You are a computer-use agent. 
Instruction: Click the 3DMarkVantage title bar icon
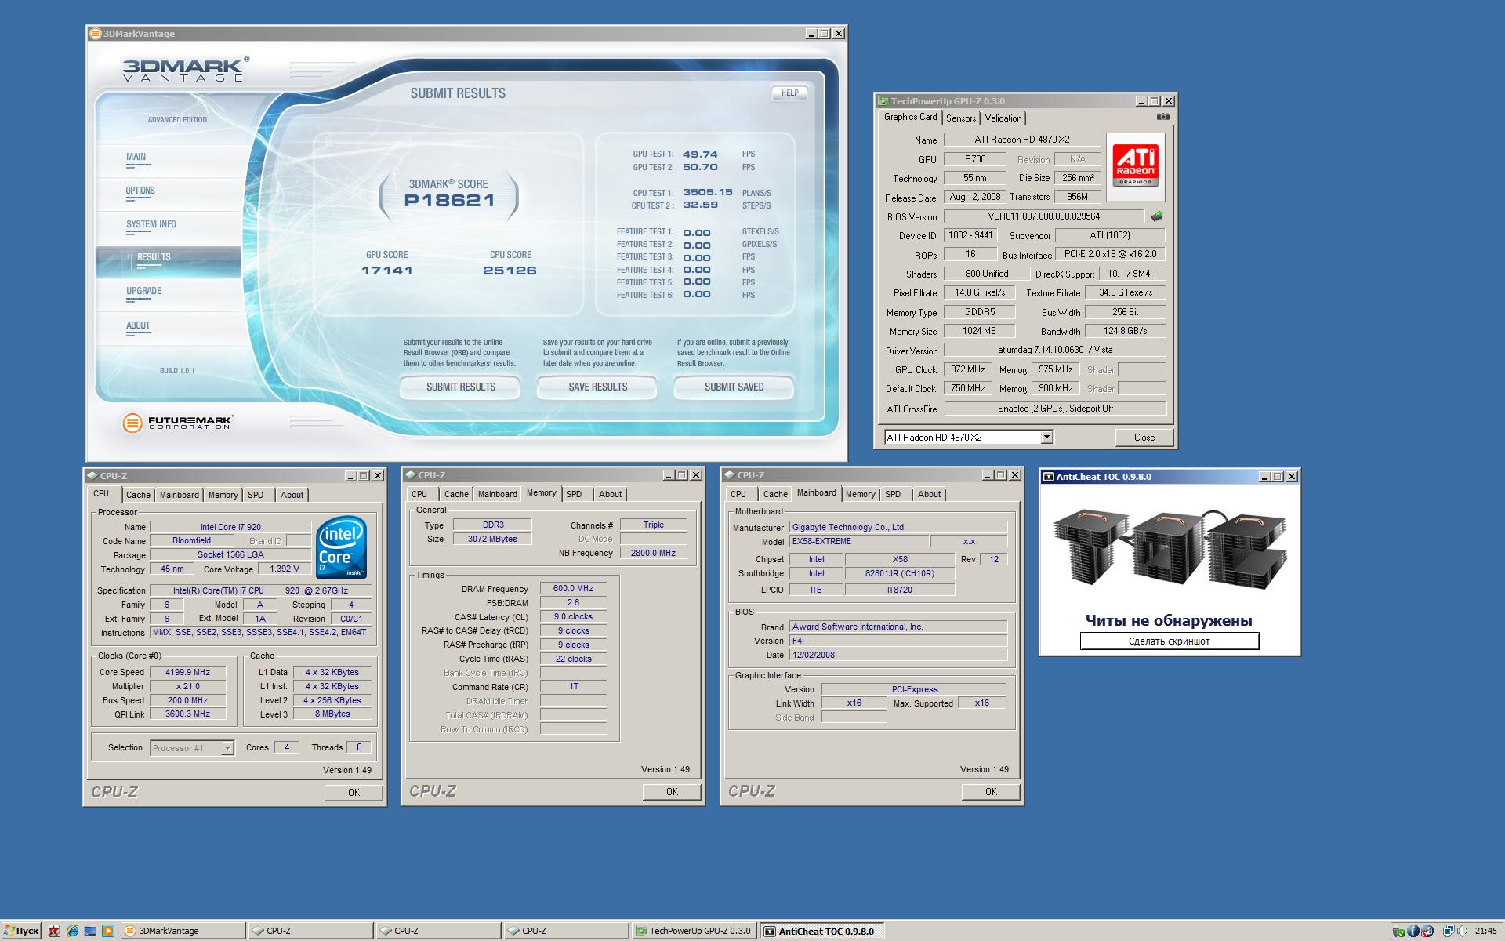(x=96, y=34)
